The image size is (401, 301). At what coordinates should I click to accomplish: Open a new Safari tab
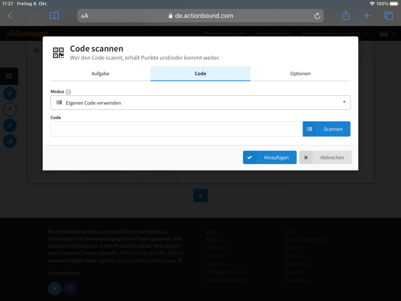point(367,16)
